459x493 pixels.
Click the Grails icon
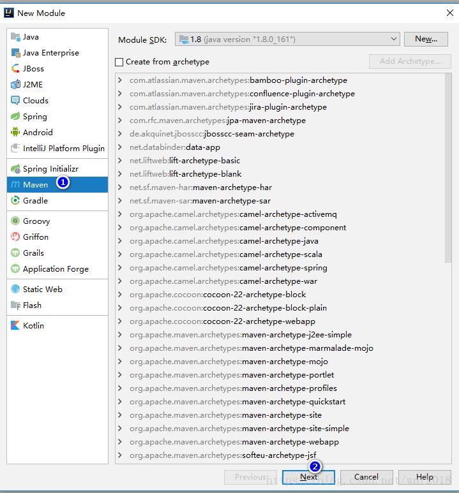pos(16,253)
